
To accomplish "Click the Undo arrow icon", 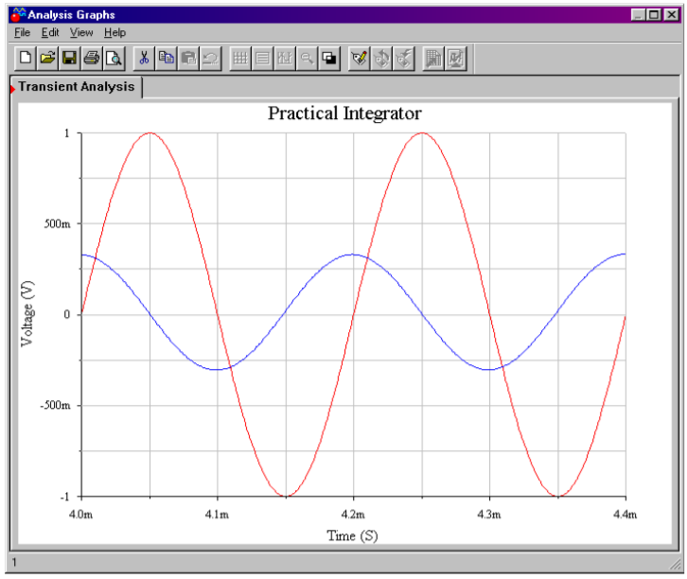I will [x=210, y=58].
